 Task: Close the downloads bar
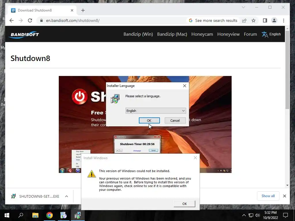point(284,196)
